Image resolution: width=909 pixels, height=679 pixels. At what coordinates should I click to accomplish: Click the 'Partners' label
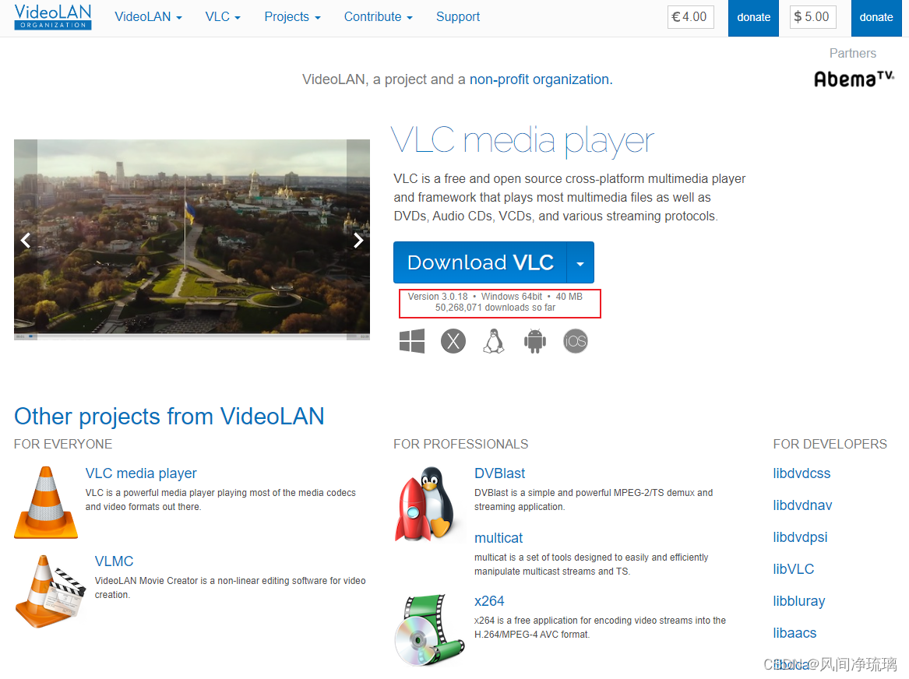coord(853,53)
